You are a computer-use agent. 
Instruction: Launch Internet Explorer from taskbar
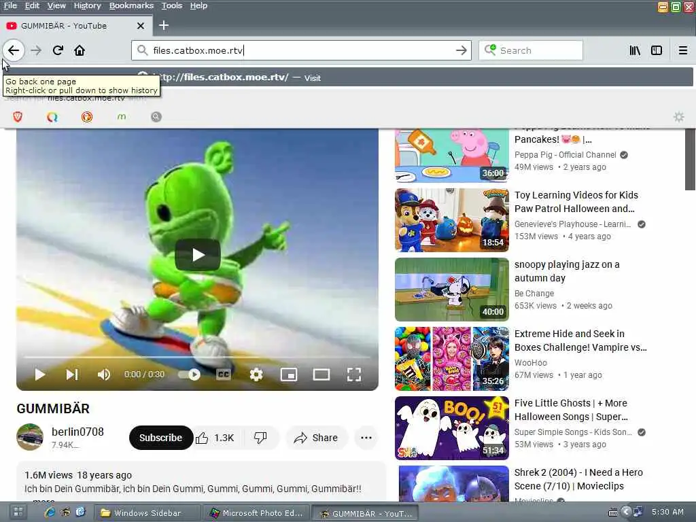point(50,512)
